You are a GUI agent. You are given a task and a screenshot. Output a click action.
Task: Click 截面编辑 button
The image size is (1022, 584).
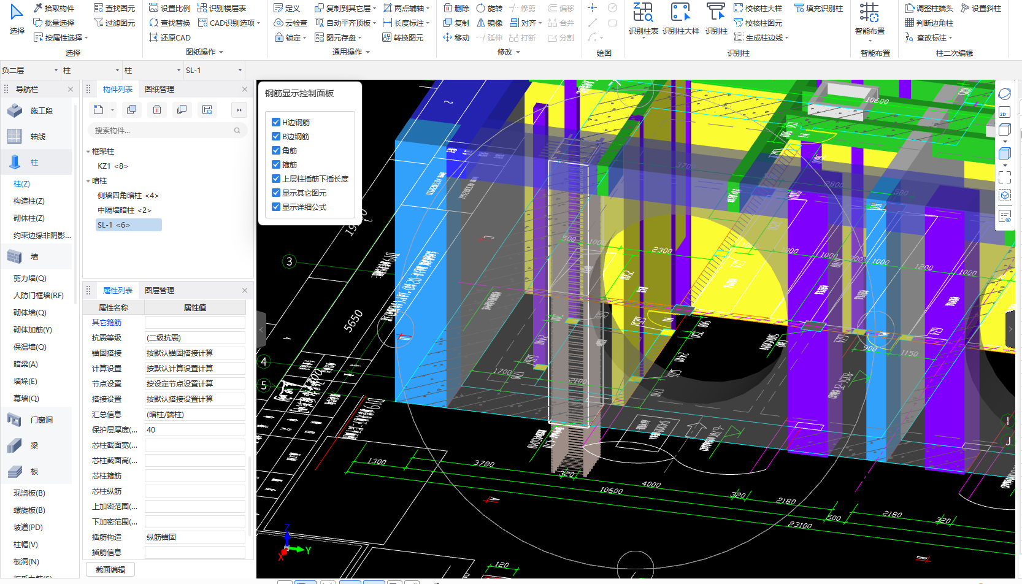click(x=110, y=569)
